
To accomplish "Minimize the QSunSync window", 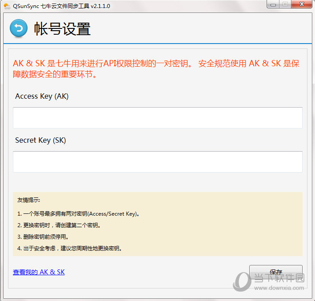I will [273, 4].
